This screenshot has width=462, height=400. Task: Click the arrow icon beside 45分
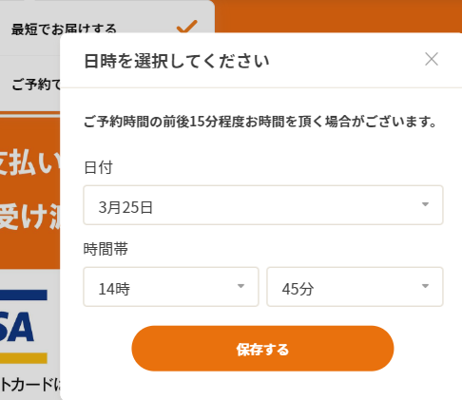pyautogui.click(x=425, y=286)
